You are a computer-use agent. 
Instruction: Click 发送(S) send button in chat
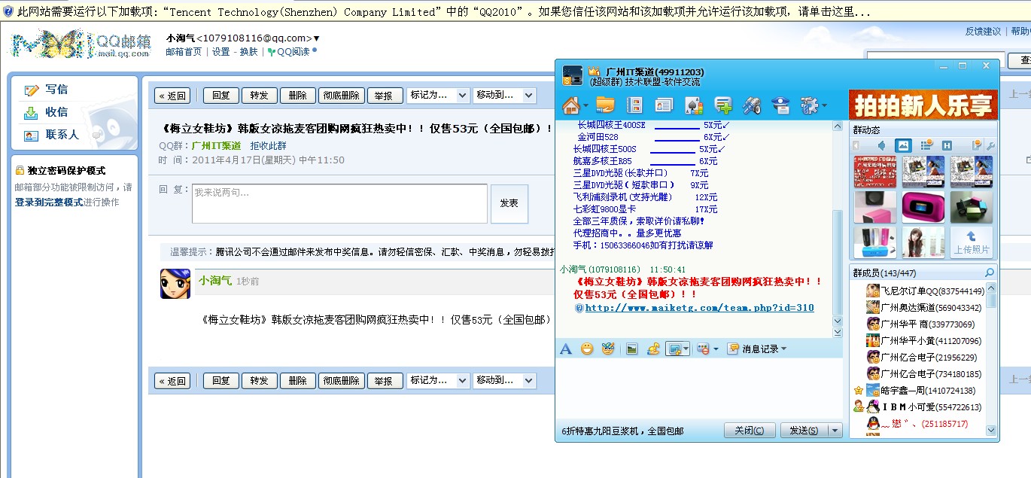pyautogui.click(x=804, y=431)
